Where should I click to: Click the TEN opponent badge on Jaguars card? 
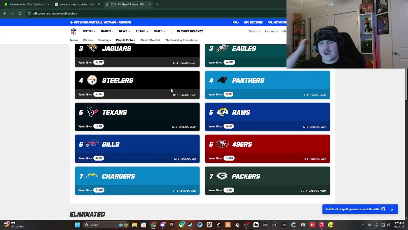[x=99, y=62]
